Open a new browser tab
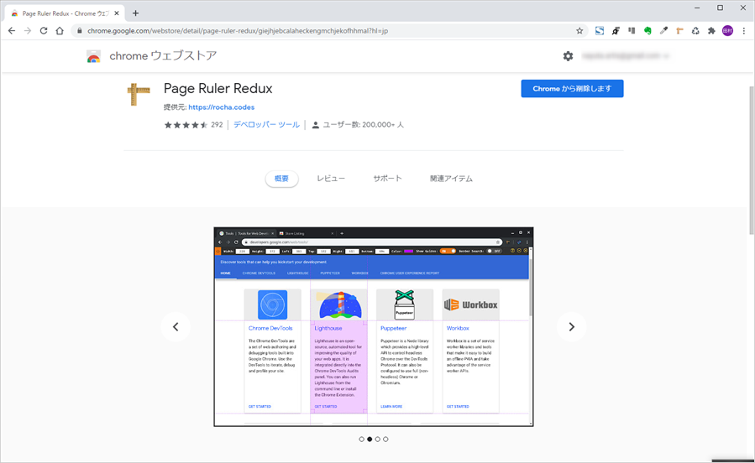The width and height of the screenshot is (755, 463). click(135, 13)
